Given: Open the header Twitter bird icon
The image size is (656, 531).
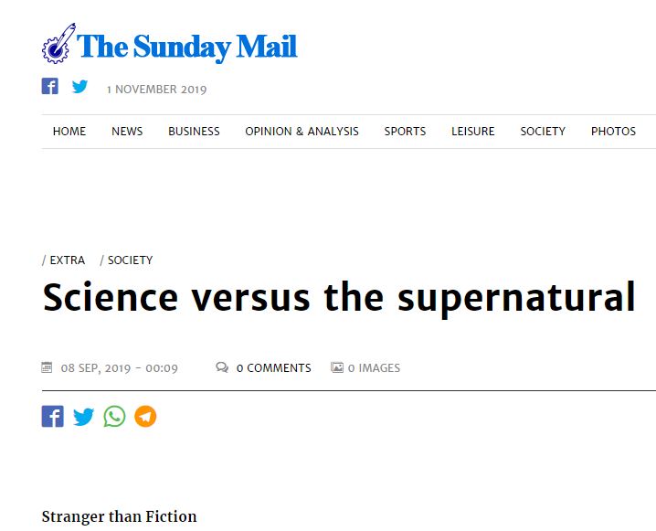Looking at the screenshot, I should [x=80, y=87].
